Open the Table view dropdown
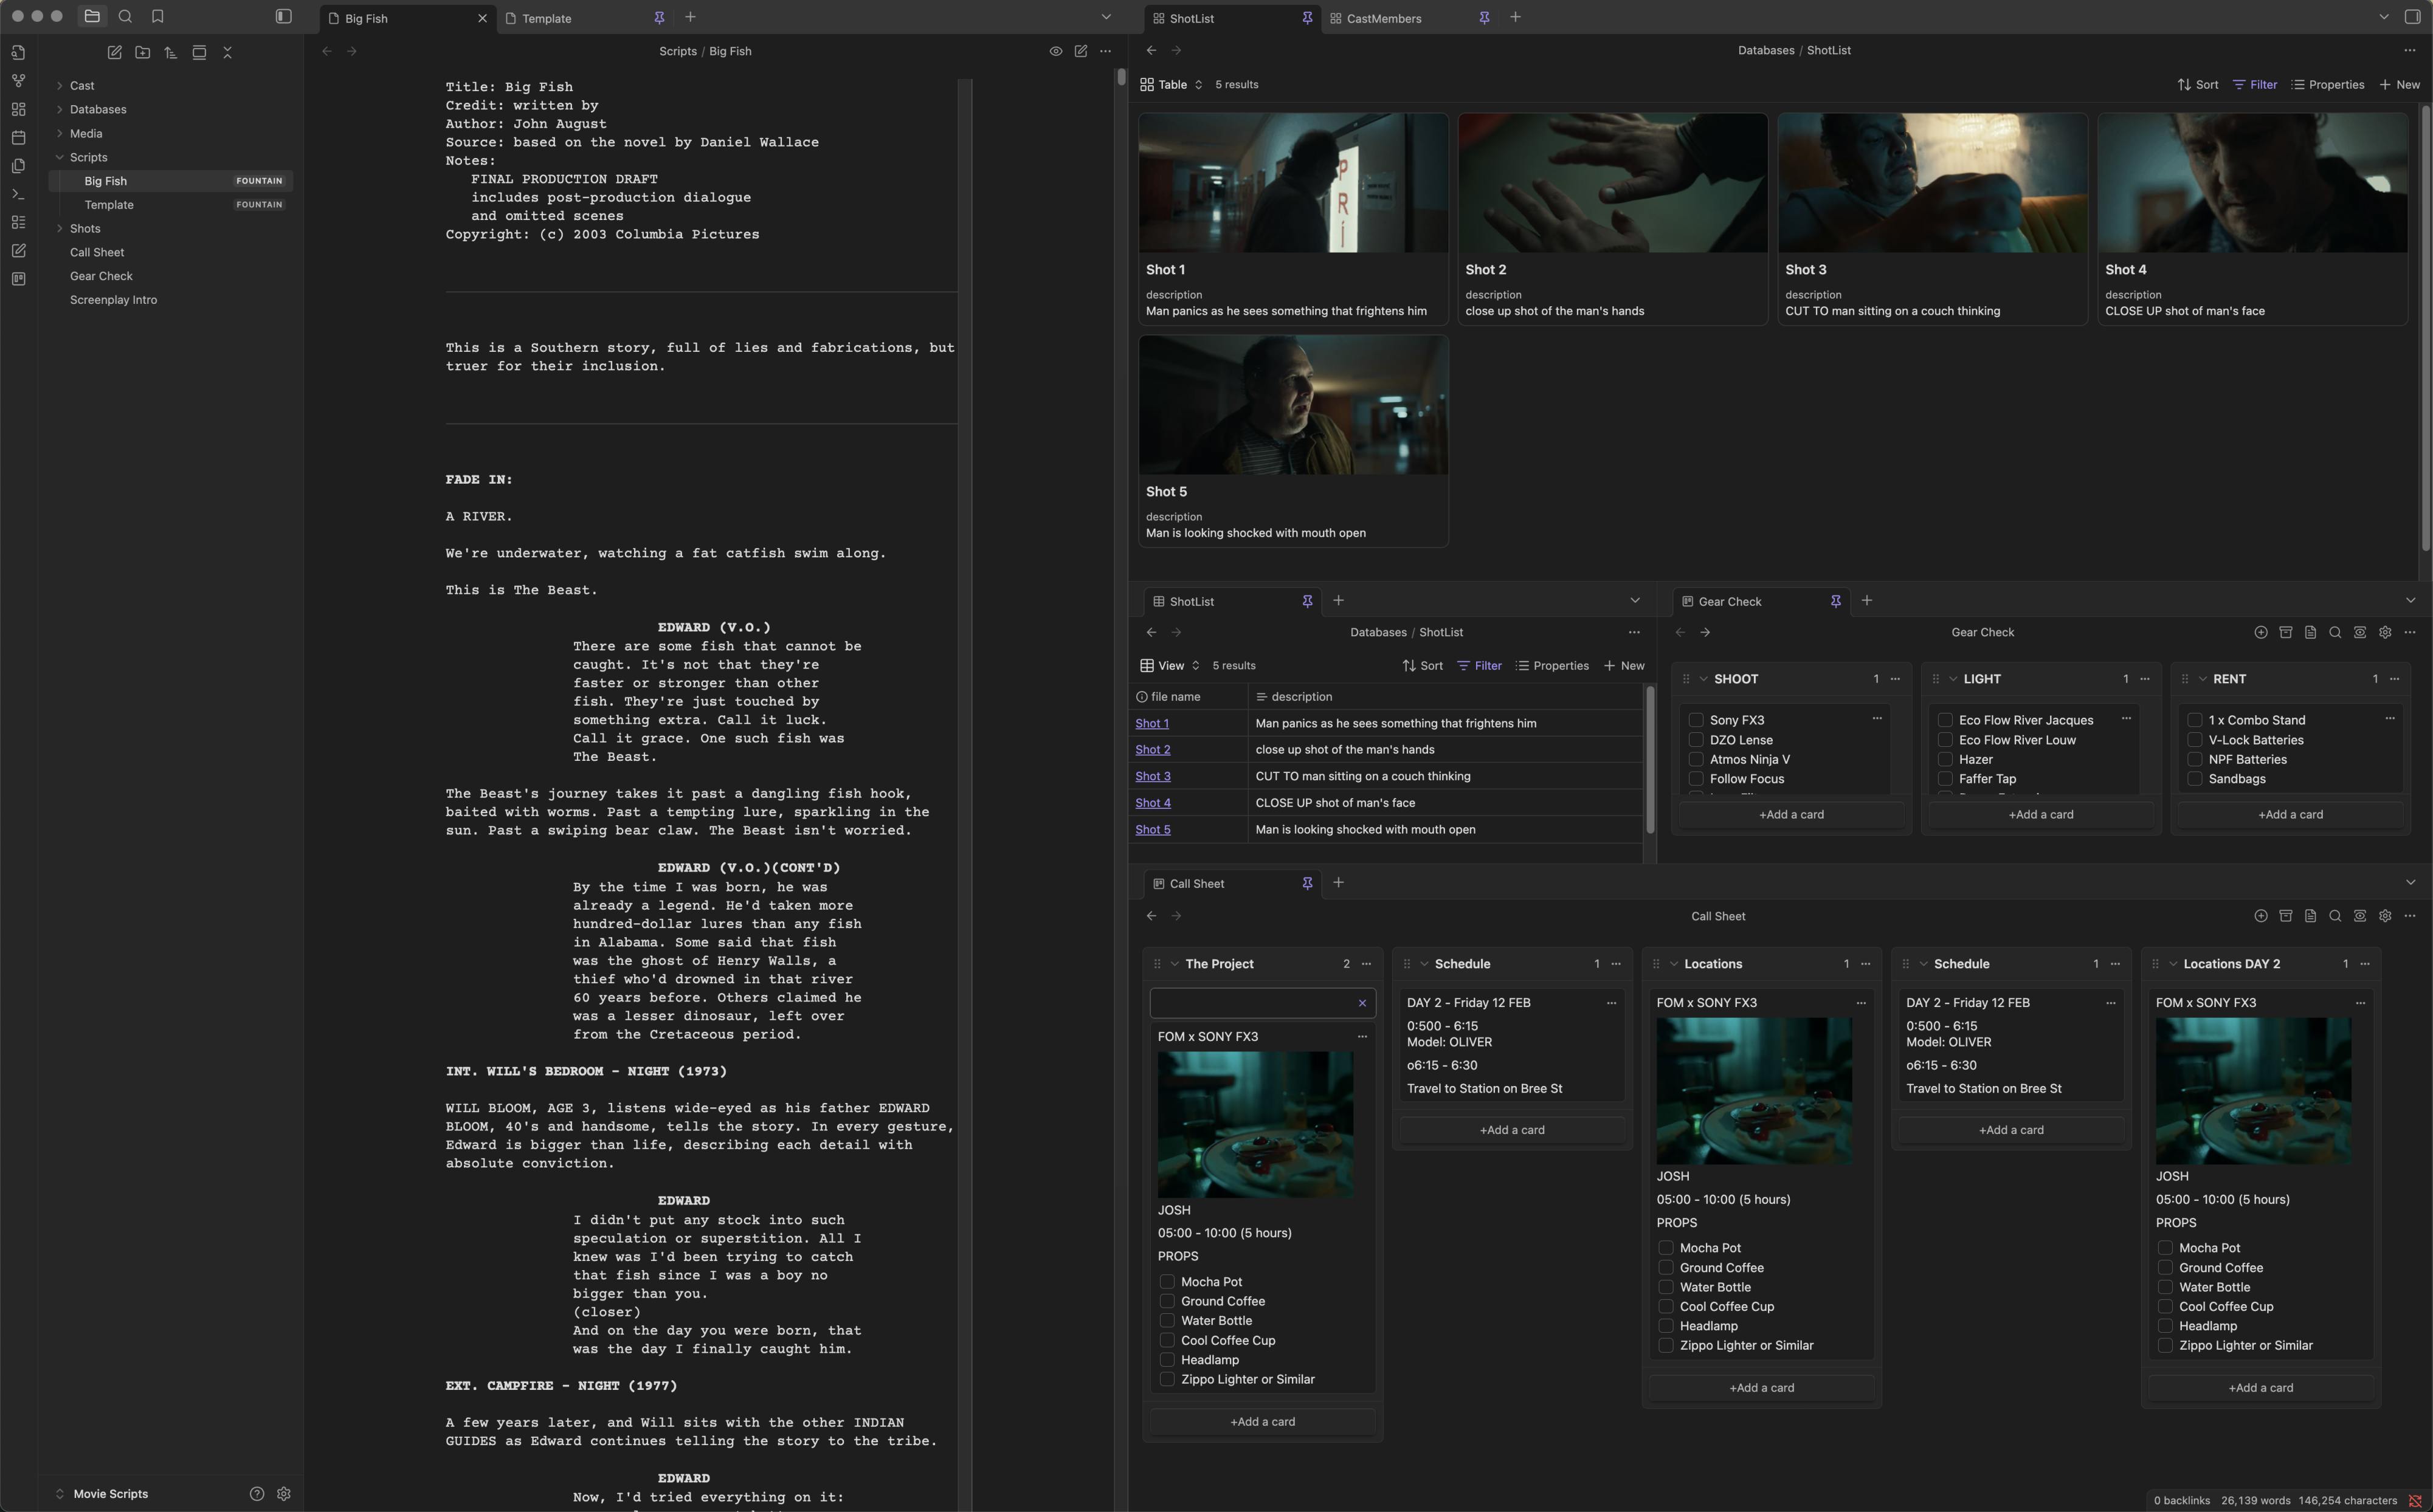Screen dimensions: 2433x1512 (x=1172, y=85)
